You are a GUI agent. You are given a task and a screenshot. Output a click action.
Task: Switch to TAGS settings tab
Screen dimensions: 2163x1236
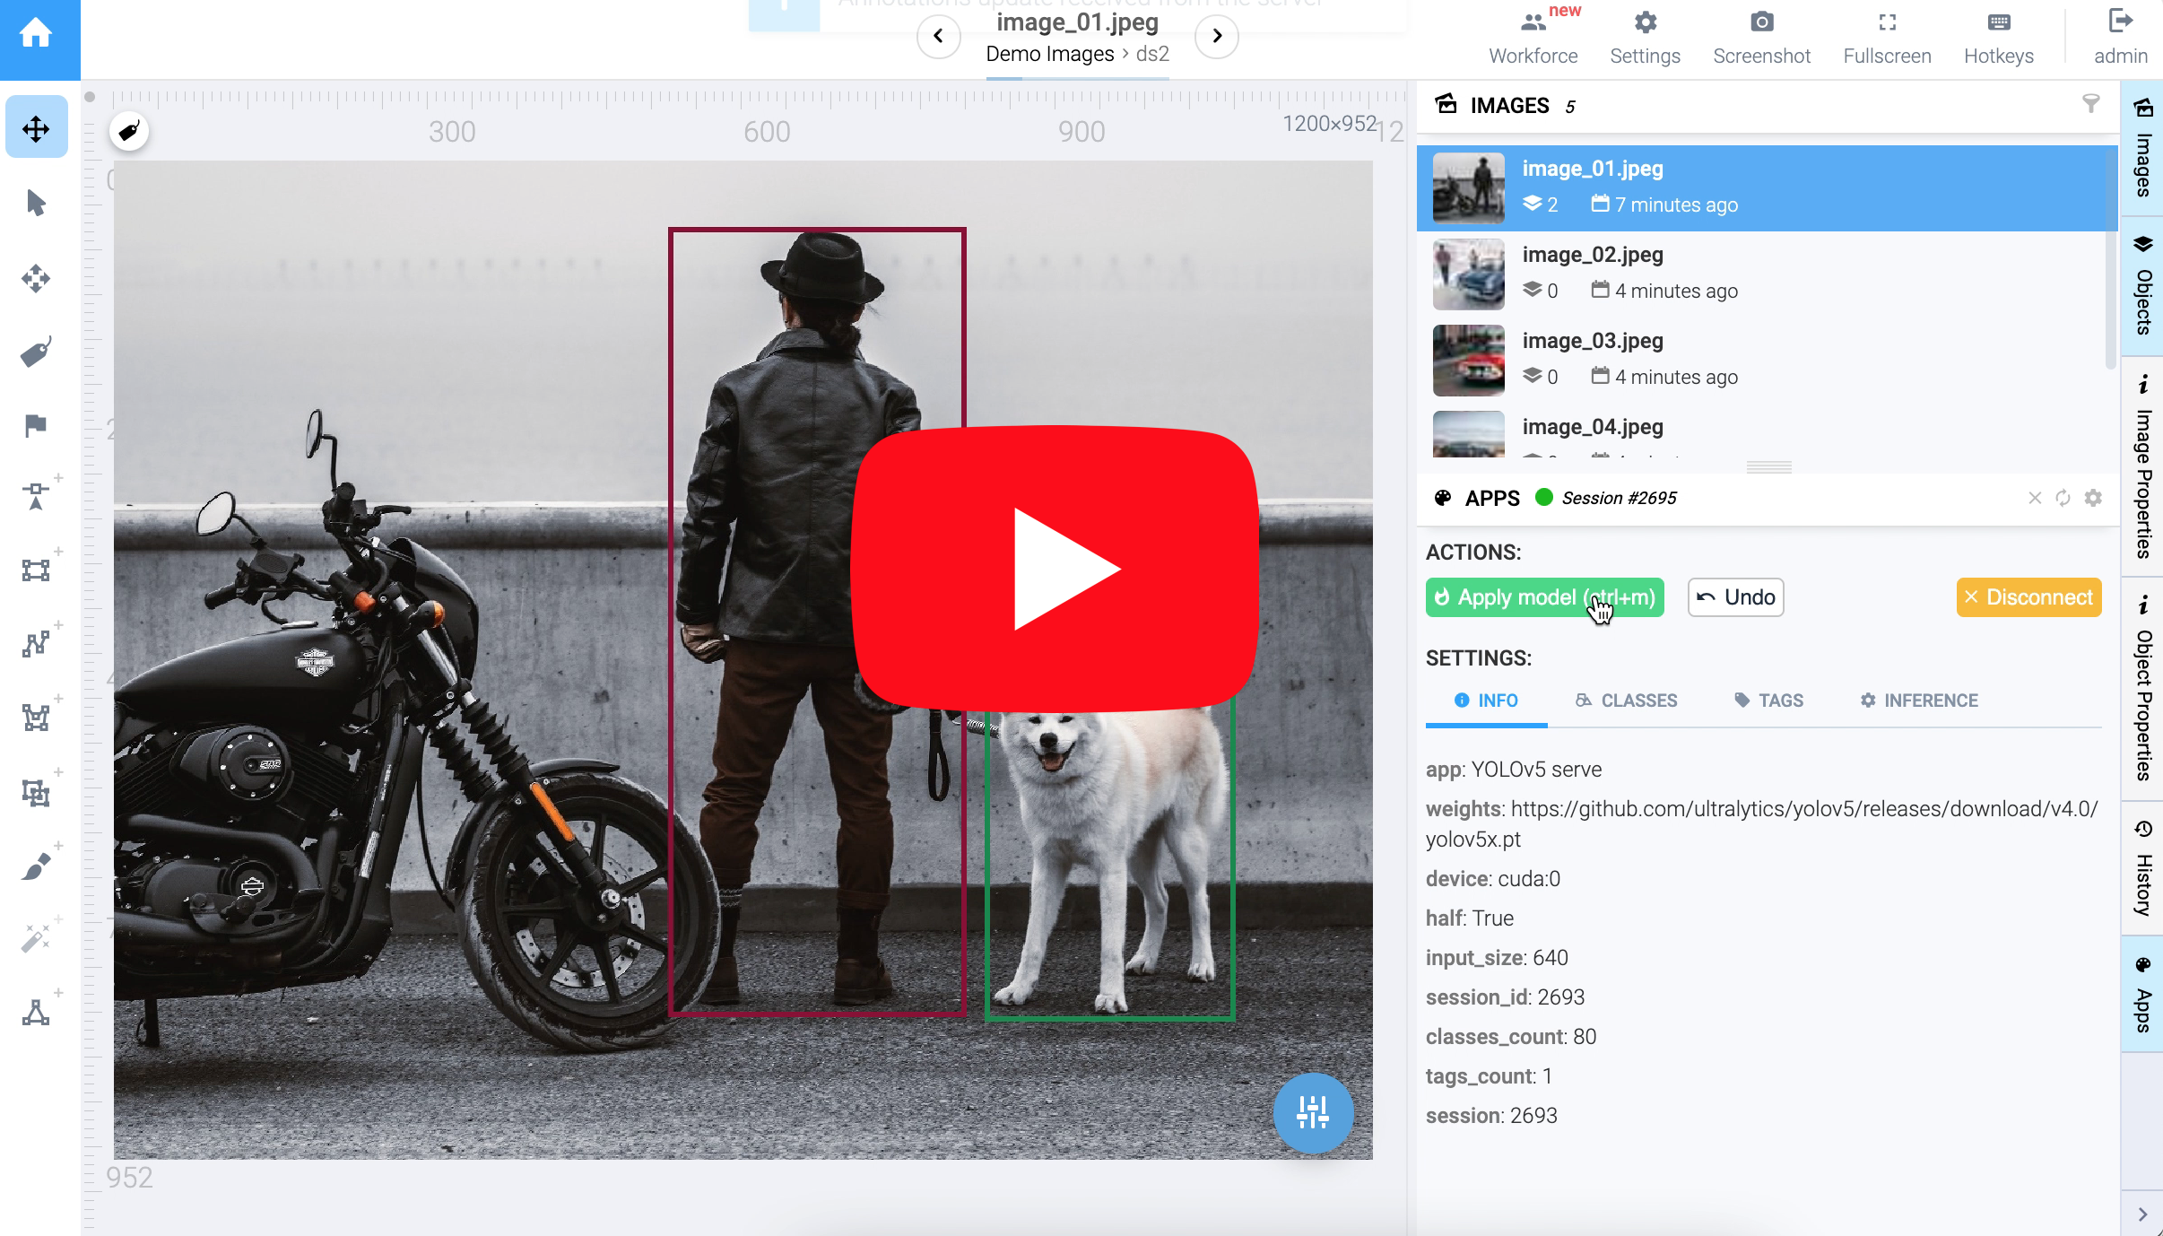[1768, 701]
